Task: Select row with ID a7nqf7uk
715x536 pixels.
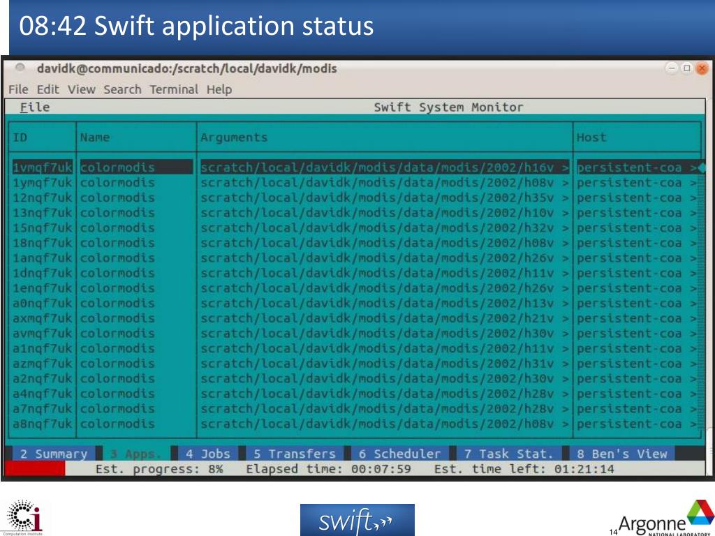Action: 354,408
